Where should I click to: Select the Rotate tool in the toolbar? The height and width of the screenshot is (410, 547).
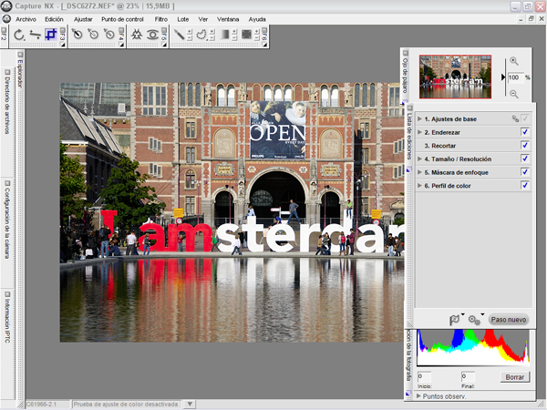pos(19,35)
